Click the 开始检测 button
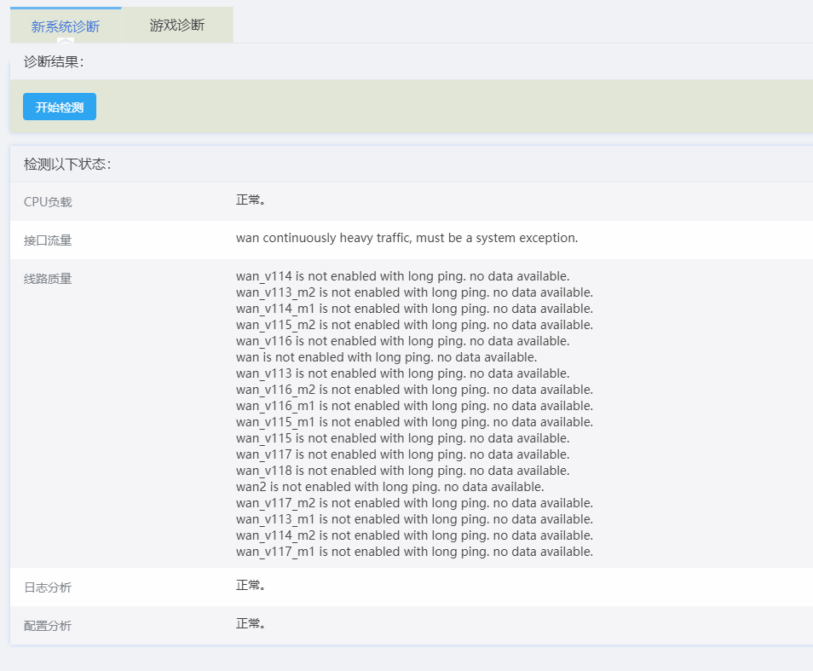The image size is (813, 671). pos(60,107)
